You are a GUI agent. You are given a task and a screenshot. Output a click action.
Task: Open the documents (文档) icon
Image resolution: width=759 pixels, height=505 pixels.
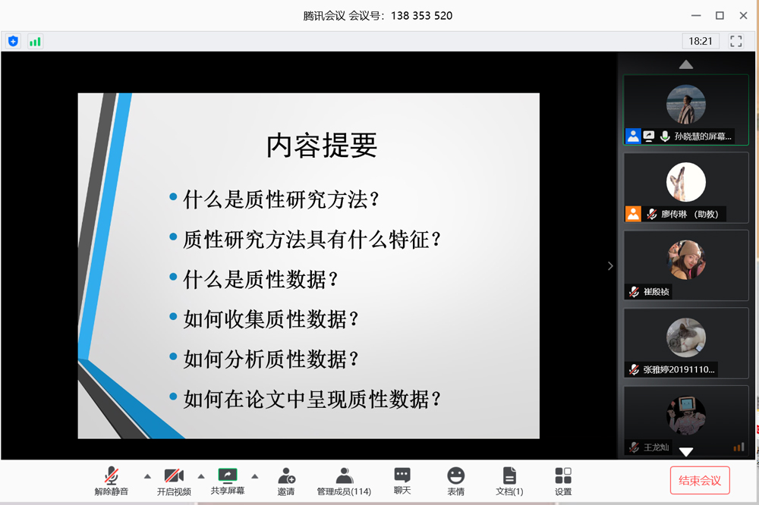[509, 481]
